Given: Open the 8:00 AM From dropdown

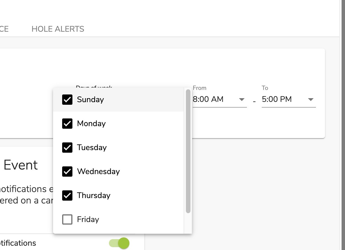Looking at the screenshot, I should coord(220,99).
